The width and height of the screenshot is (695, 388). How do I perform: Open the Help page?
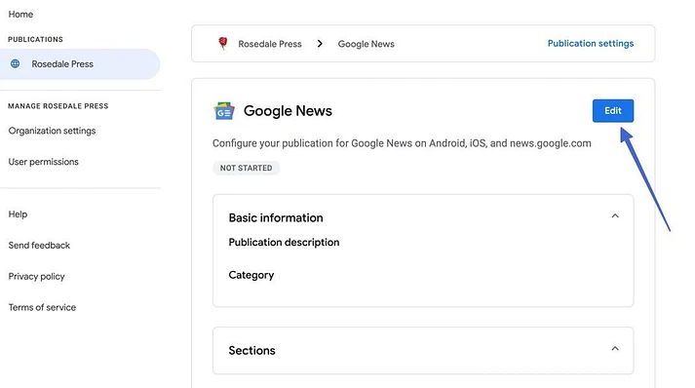18,214
